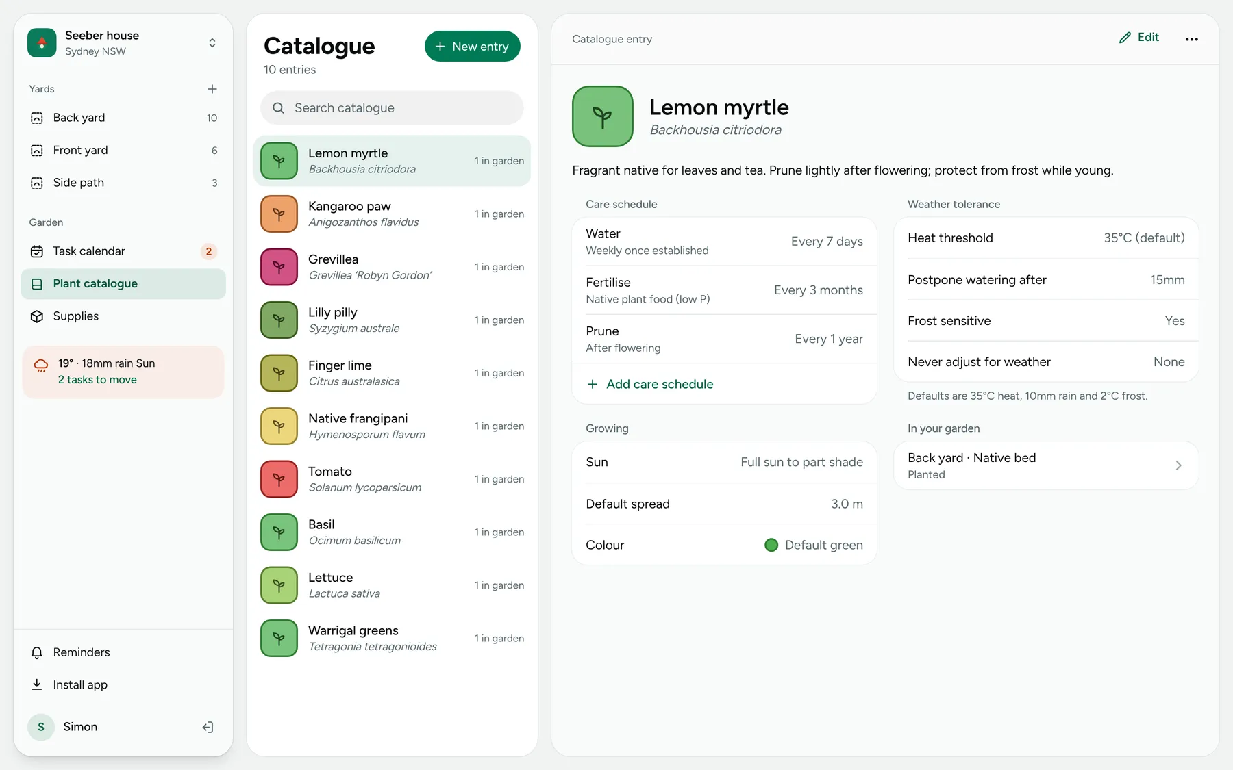Open the Task calendar
The image size is (1233, 770).
pyautogui.click(x=123, y=251)
